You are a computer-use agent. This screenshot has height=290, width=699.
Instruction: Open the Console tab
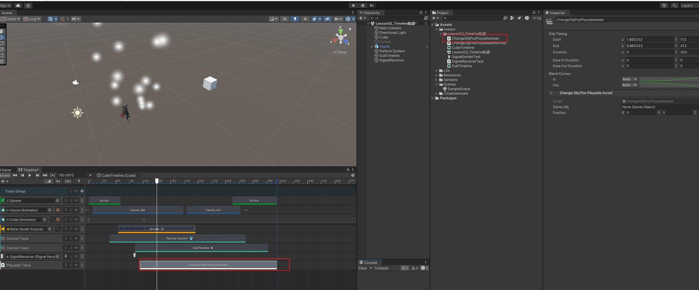[370, 262]
